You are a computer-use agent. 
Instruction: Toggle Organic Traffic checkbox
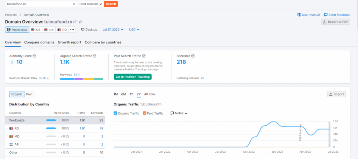[115, 113]
